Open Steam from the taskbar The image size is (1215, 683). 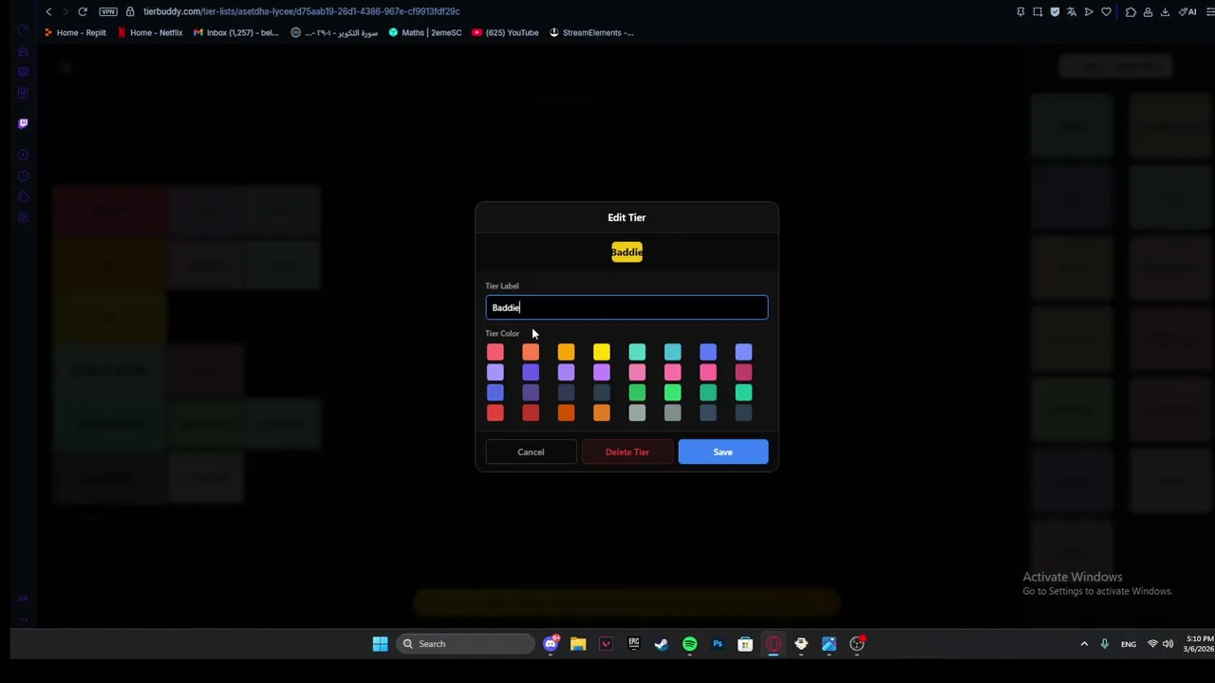(661, 644)
